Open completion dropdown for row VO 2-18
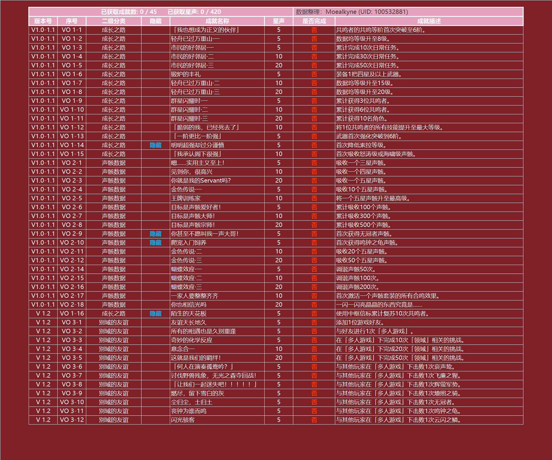552x460 pixels. (x=314, y=305)
